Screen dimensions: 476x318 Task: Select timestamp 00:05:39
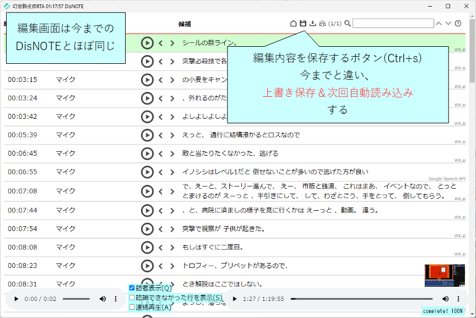[x=23, y=135]
